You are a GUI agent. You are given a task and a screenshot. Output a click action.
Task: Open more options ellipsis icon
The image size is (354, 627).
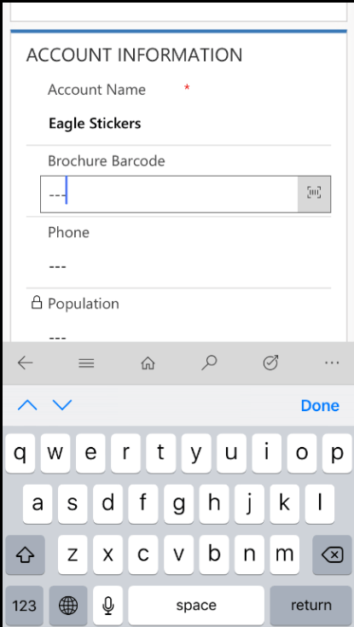tap(332, 363)
